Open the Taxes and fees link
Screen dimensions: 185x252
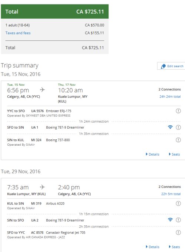[18, 33]
